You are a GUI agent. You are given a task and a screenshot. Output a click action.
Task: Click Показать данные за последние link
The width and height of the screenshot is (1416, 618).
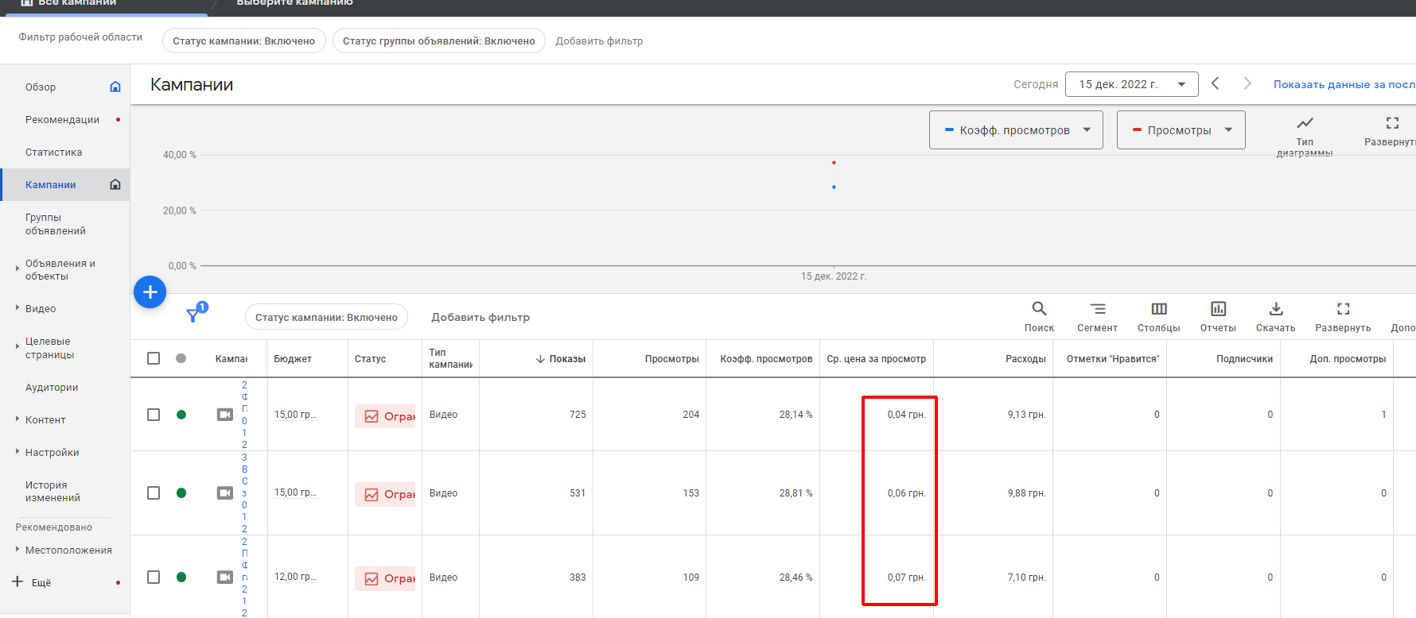[x=1344, y=84]
